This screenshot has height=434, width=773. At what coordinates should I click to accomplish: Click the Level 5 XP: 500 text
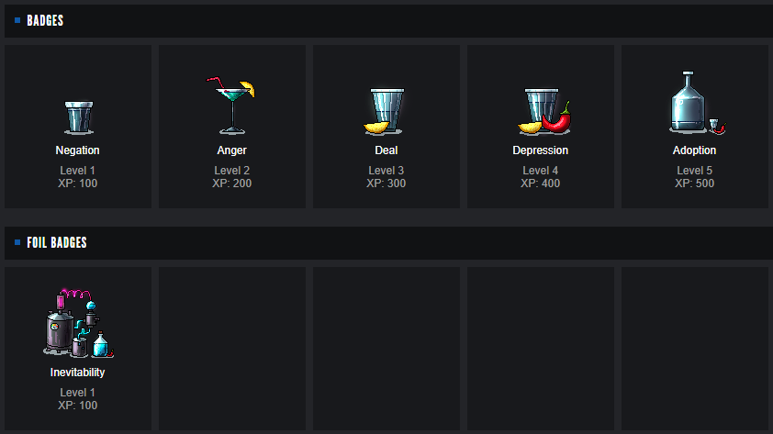coord(694,177)
